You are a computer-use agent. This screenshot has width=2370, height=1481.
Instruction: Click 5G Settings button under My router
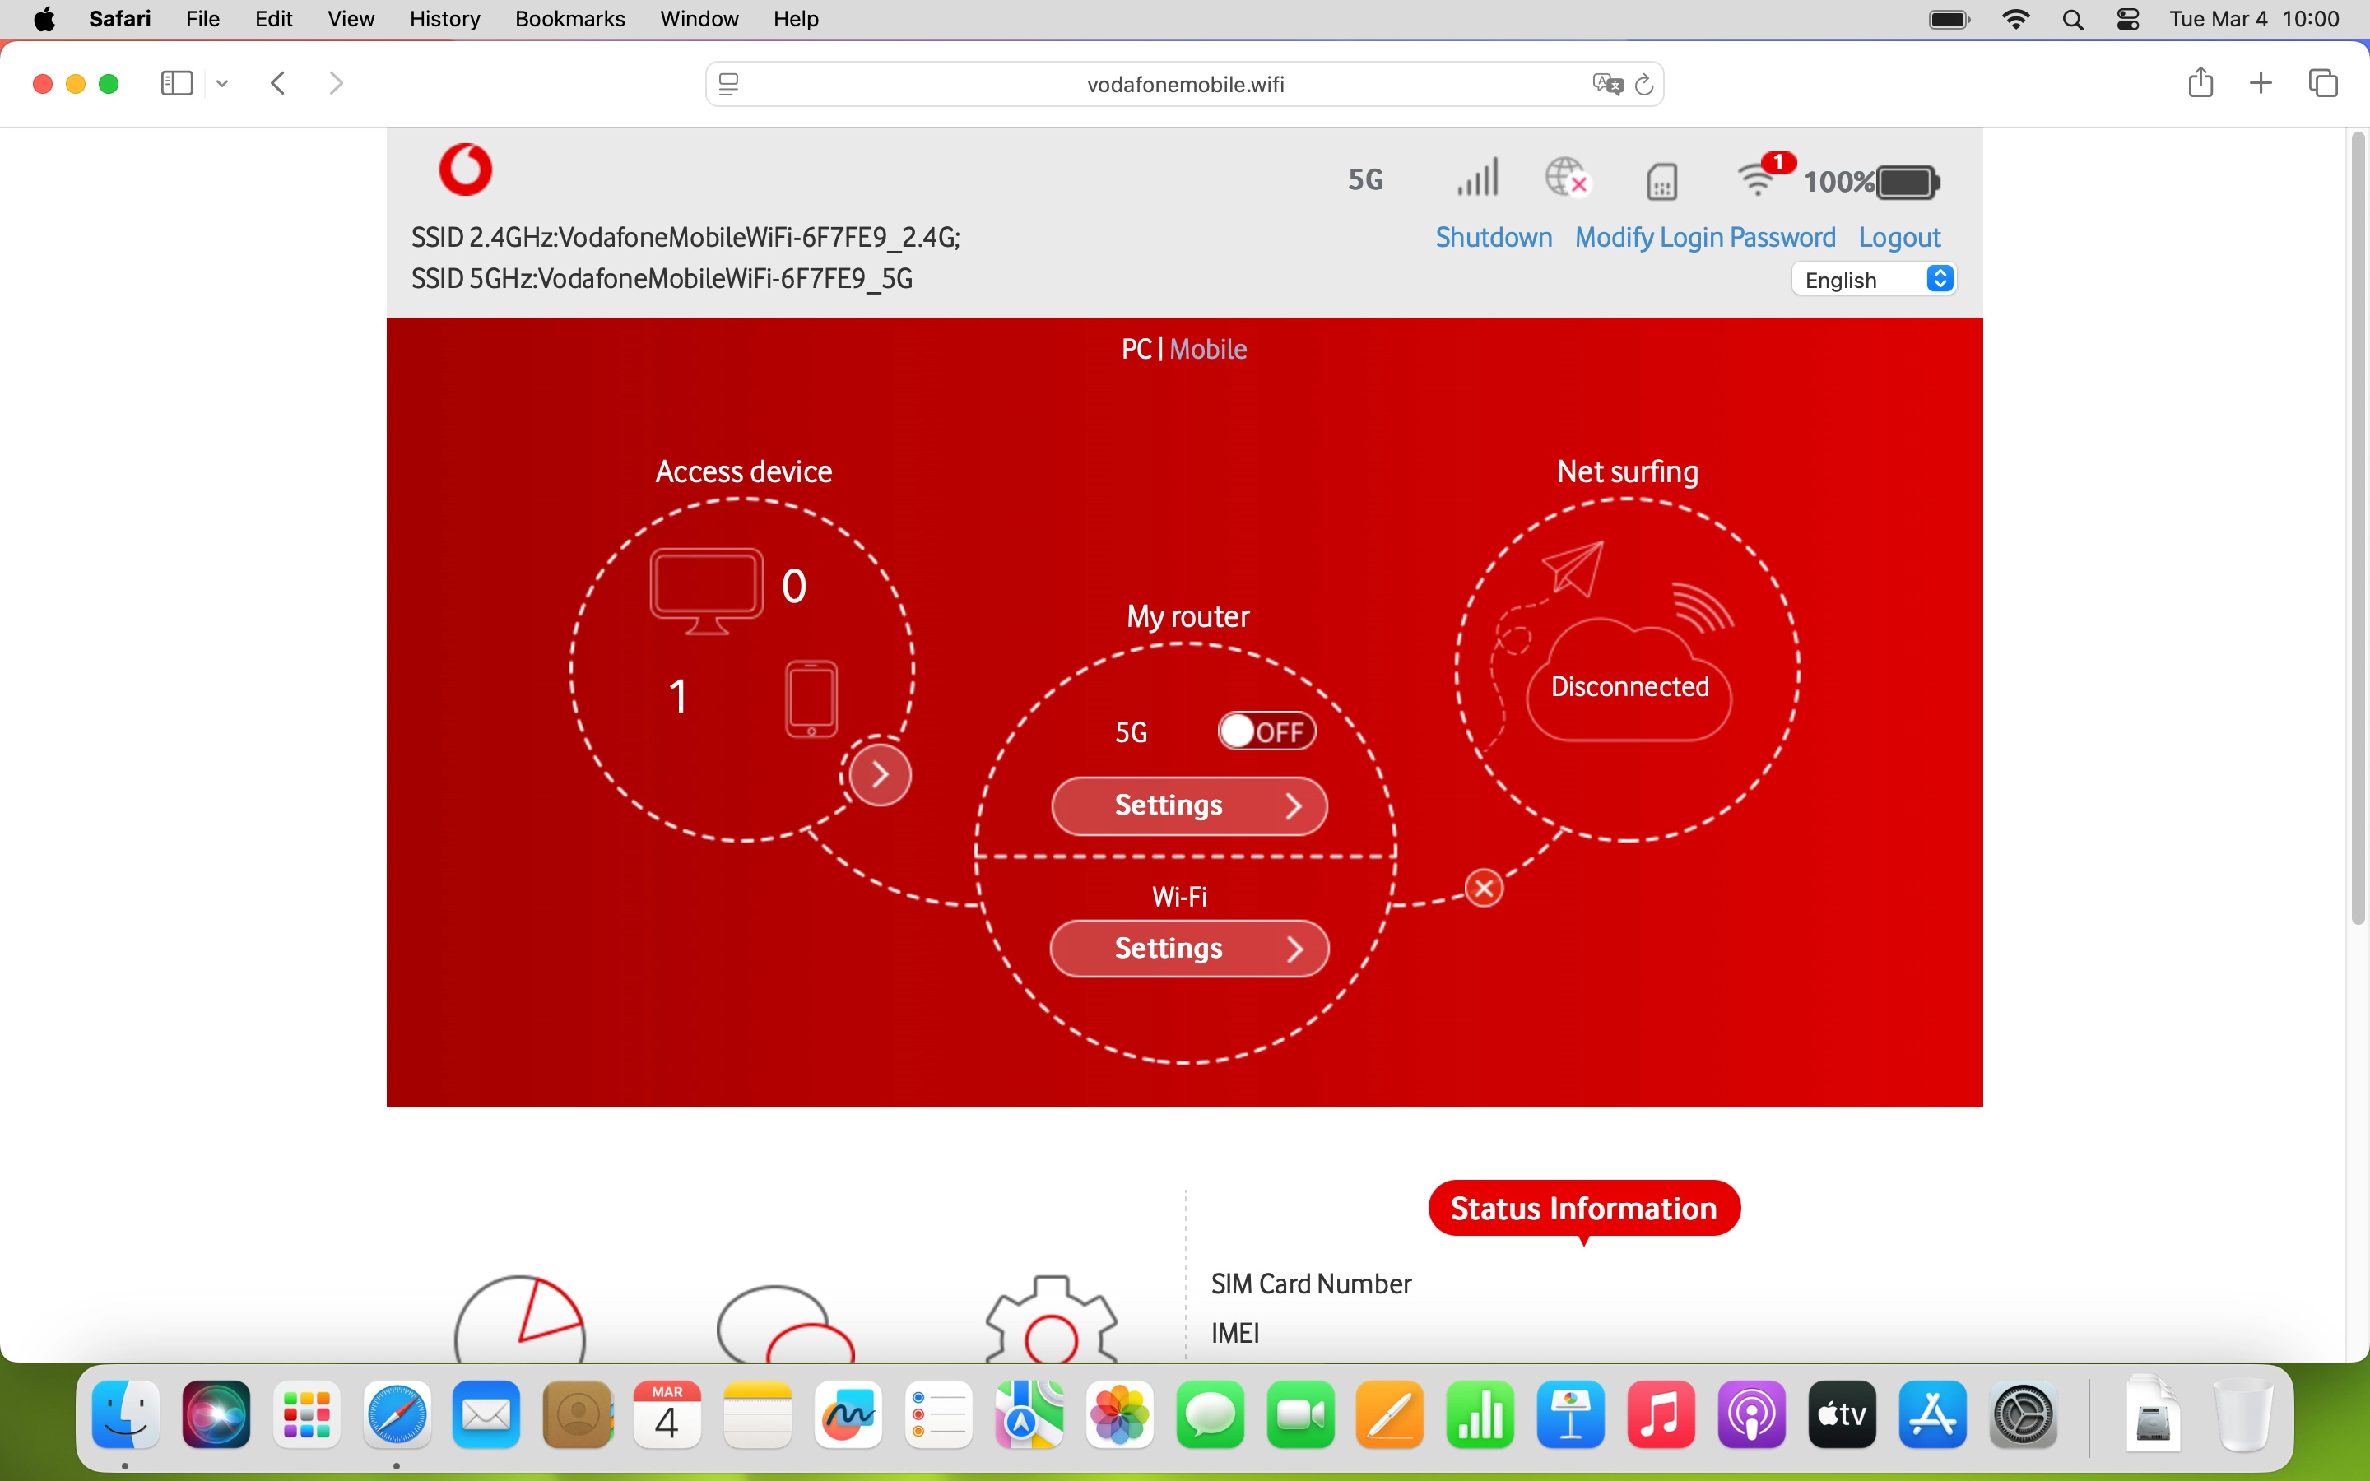coord(1188,805)
